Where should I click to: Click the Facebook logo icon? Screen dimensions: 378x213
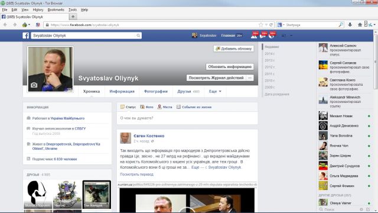[26, 35]
